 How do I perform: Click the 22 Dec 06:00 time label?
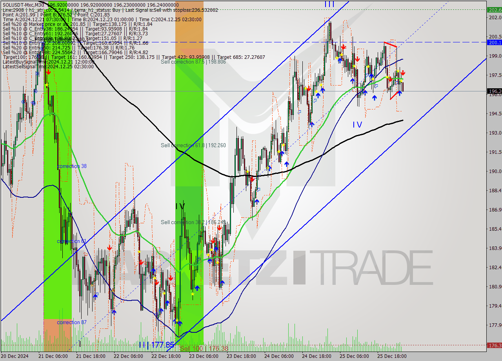click(x=128, y=356)
